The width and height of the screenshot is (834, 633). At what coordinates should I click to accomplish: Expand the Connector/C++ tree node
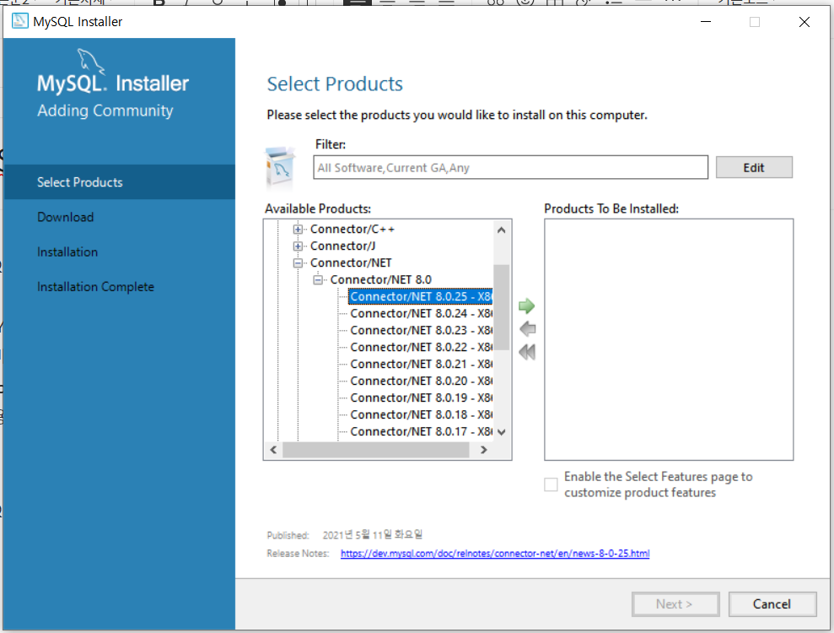(298, 229)
